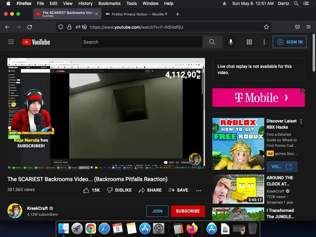This screenshot has width=316, height=237.
Task: Open tracking protection shield info
Action: (61, 27)
